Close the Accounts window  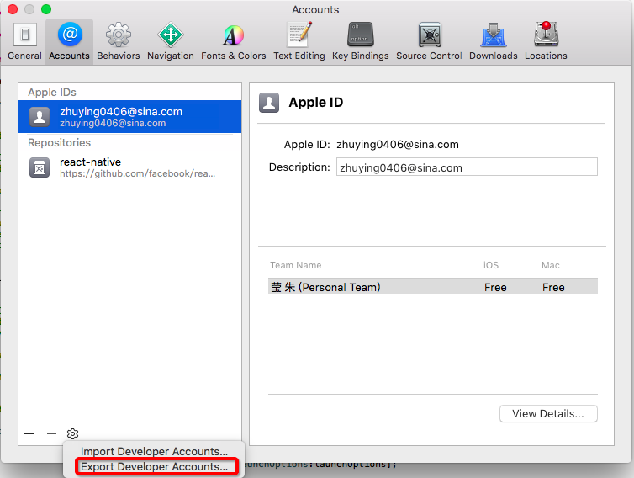pos(13,9)
